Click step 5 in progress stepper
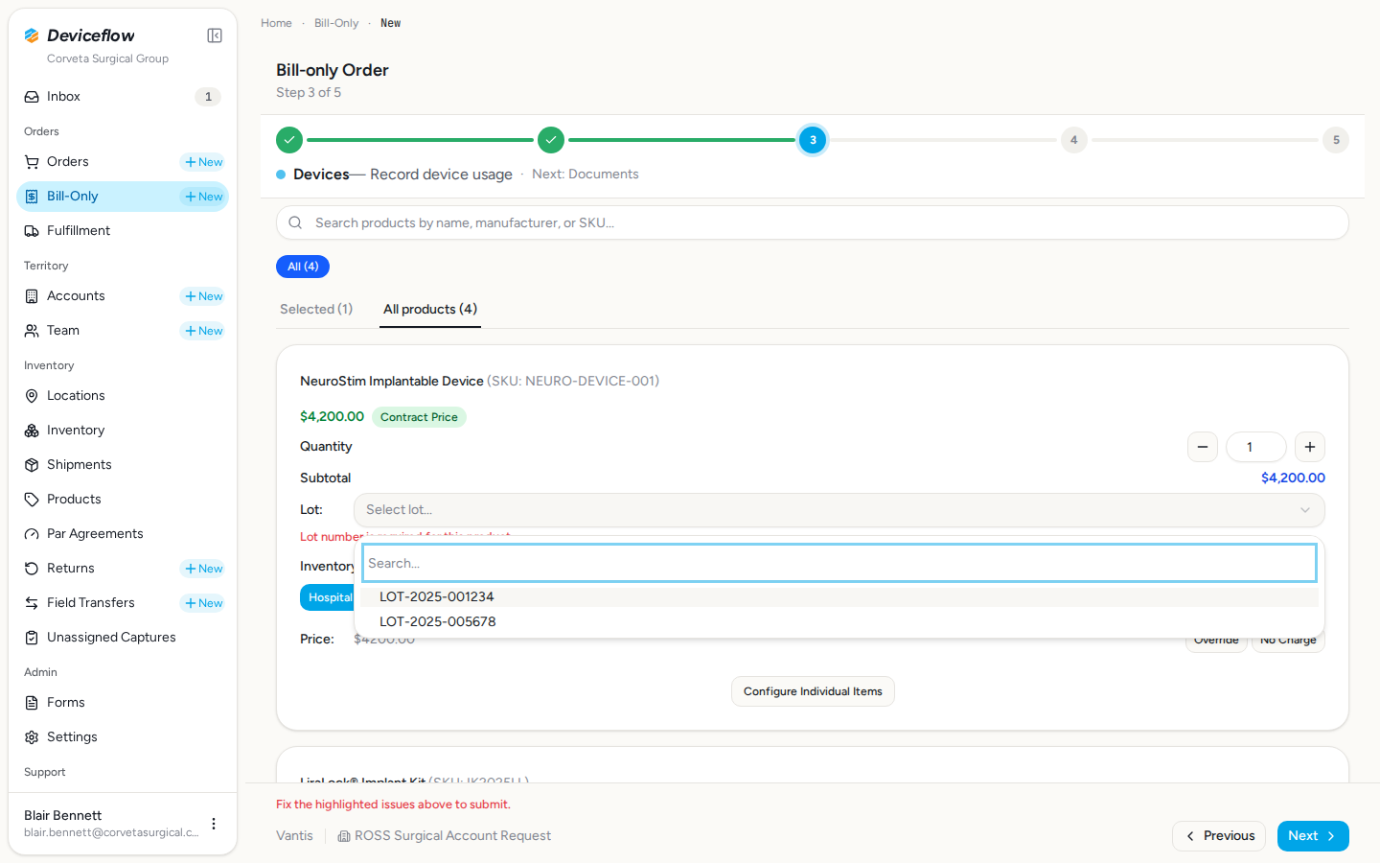 (x=1336, y=140)
